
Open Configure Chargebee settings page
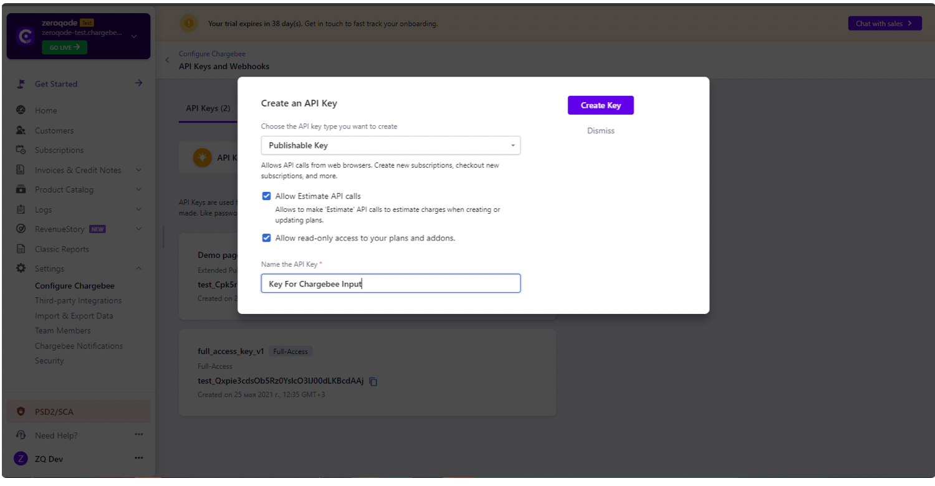click(75, 286)
